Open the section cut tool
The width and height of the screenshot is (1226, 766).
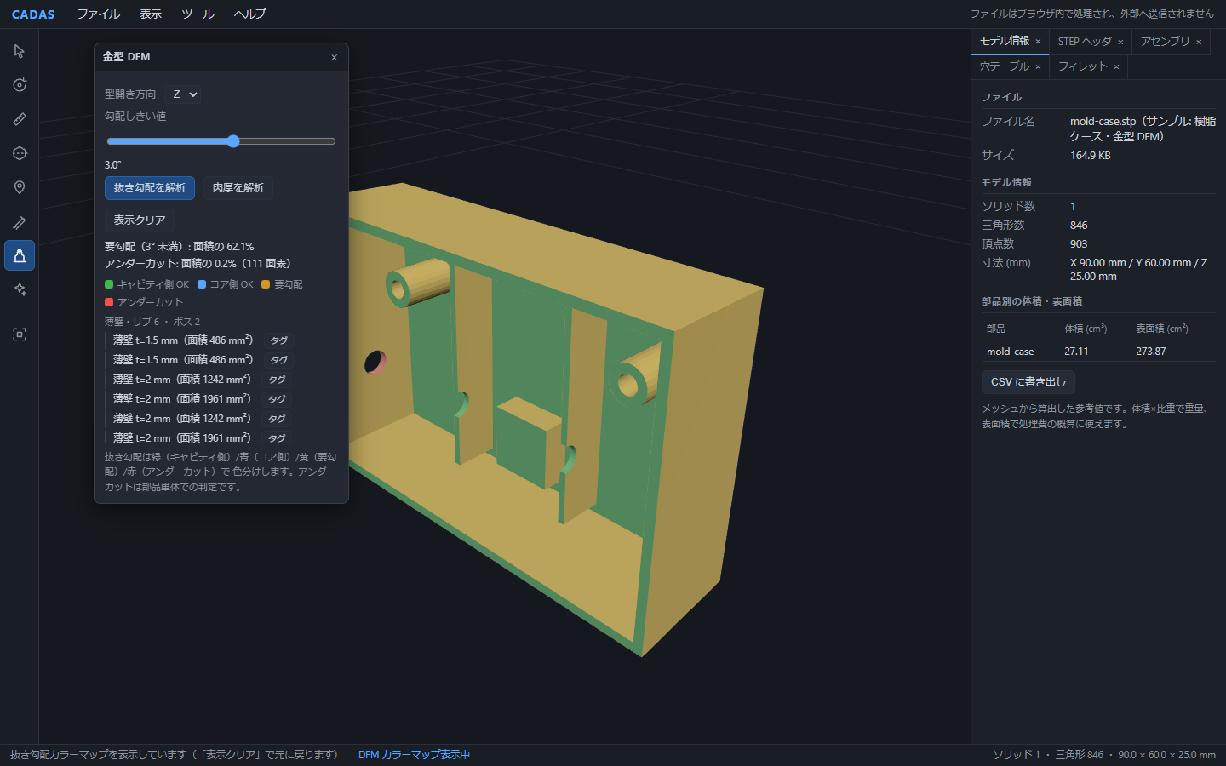(20, 153)
